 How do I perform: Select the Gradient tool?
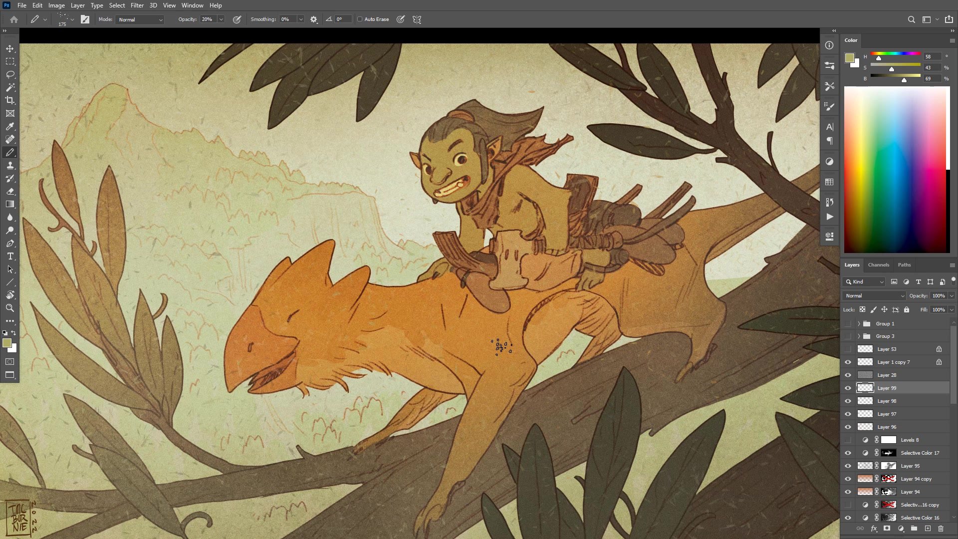[10, 204]
